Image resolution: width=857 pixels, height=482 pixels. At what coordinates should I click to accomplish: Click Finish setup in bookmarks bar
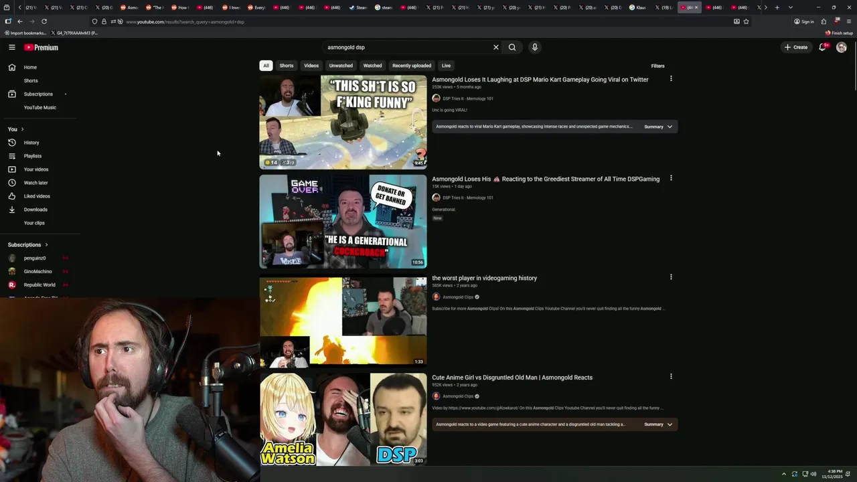pos(839,33)
